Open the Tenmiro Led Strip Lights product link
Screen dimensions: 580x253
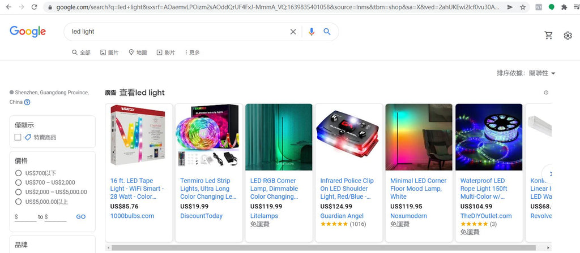(x=208, y=189)
